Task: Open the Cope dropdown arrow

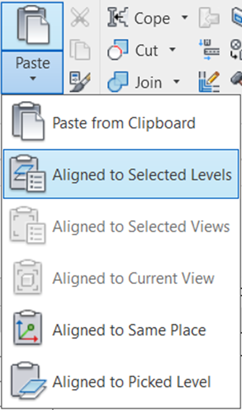Action: click(184, 17)
